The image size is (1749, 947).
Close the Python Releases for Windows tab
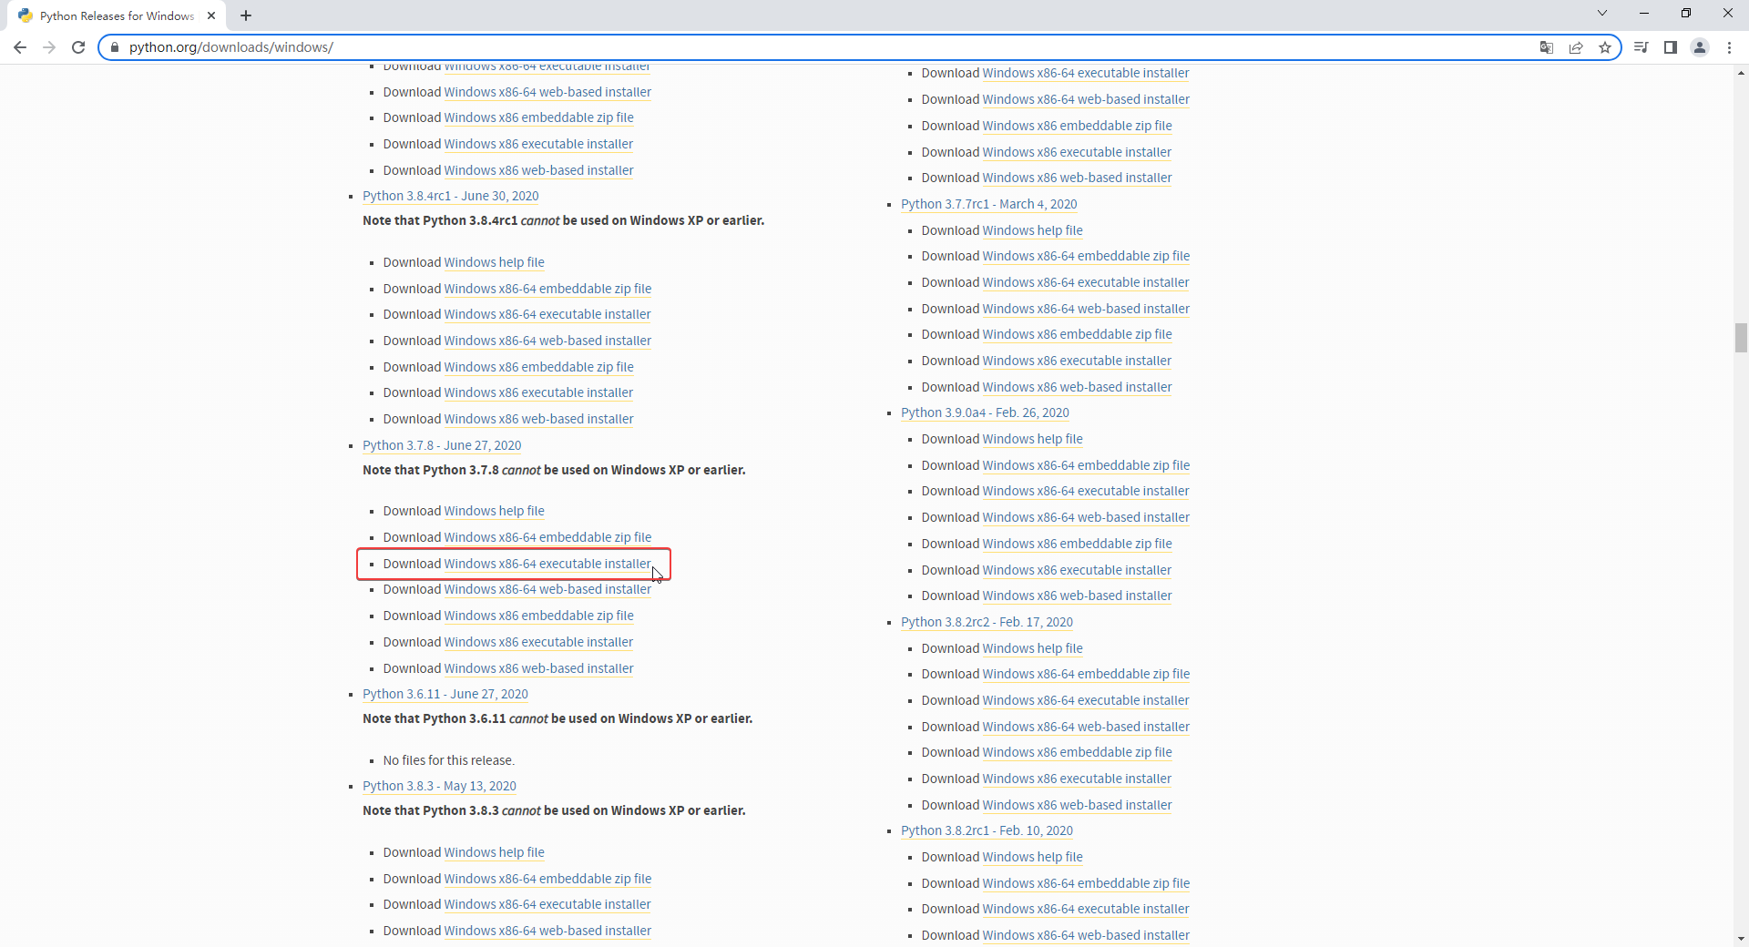click(x=211, y=15)
